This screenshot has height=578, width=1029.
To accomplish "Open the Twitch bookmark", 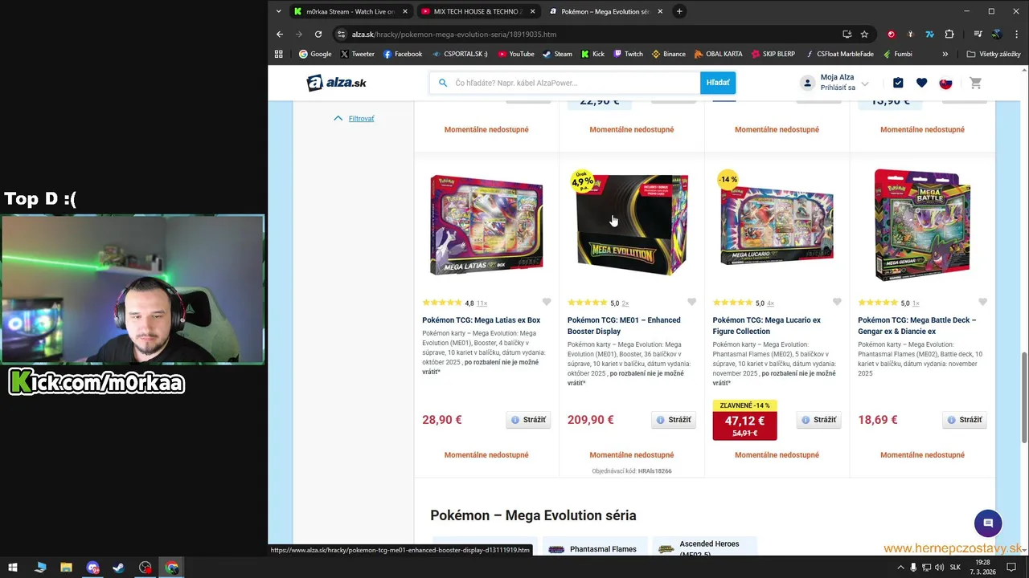I will click(628, 54).
